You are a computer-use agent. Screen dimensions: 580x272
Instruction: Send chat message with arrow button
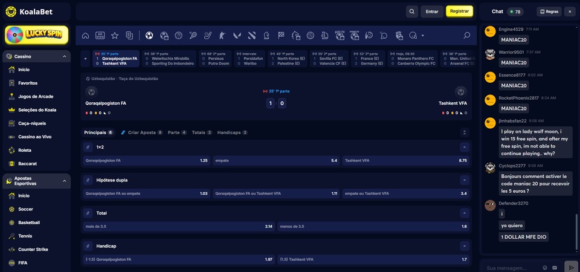point(570,267)
